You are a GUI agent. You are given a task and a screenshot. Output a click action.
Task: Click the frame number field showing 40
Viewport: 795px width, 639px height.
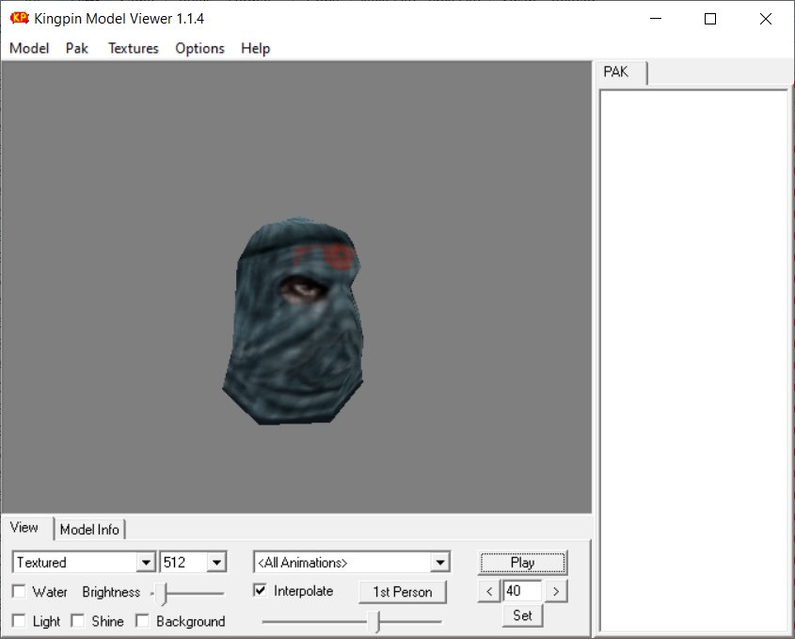[522, 591]
